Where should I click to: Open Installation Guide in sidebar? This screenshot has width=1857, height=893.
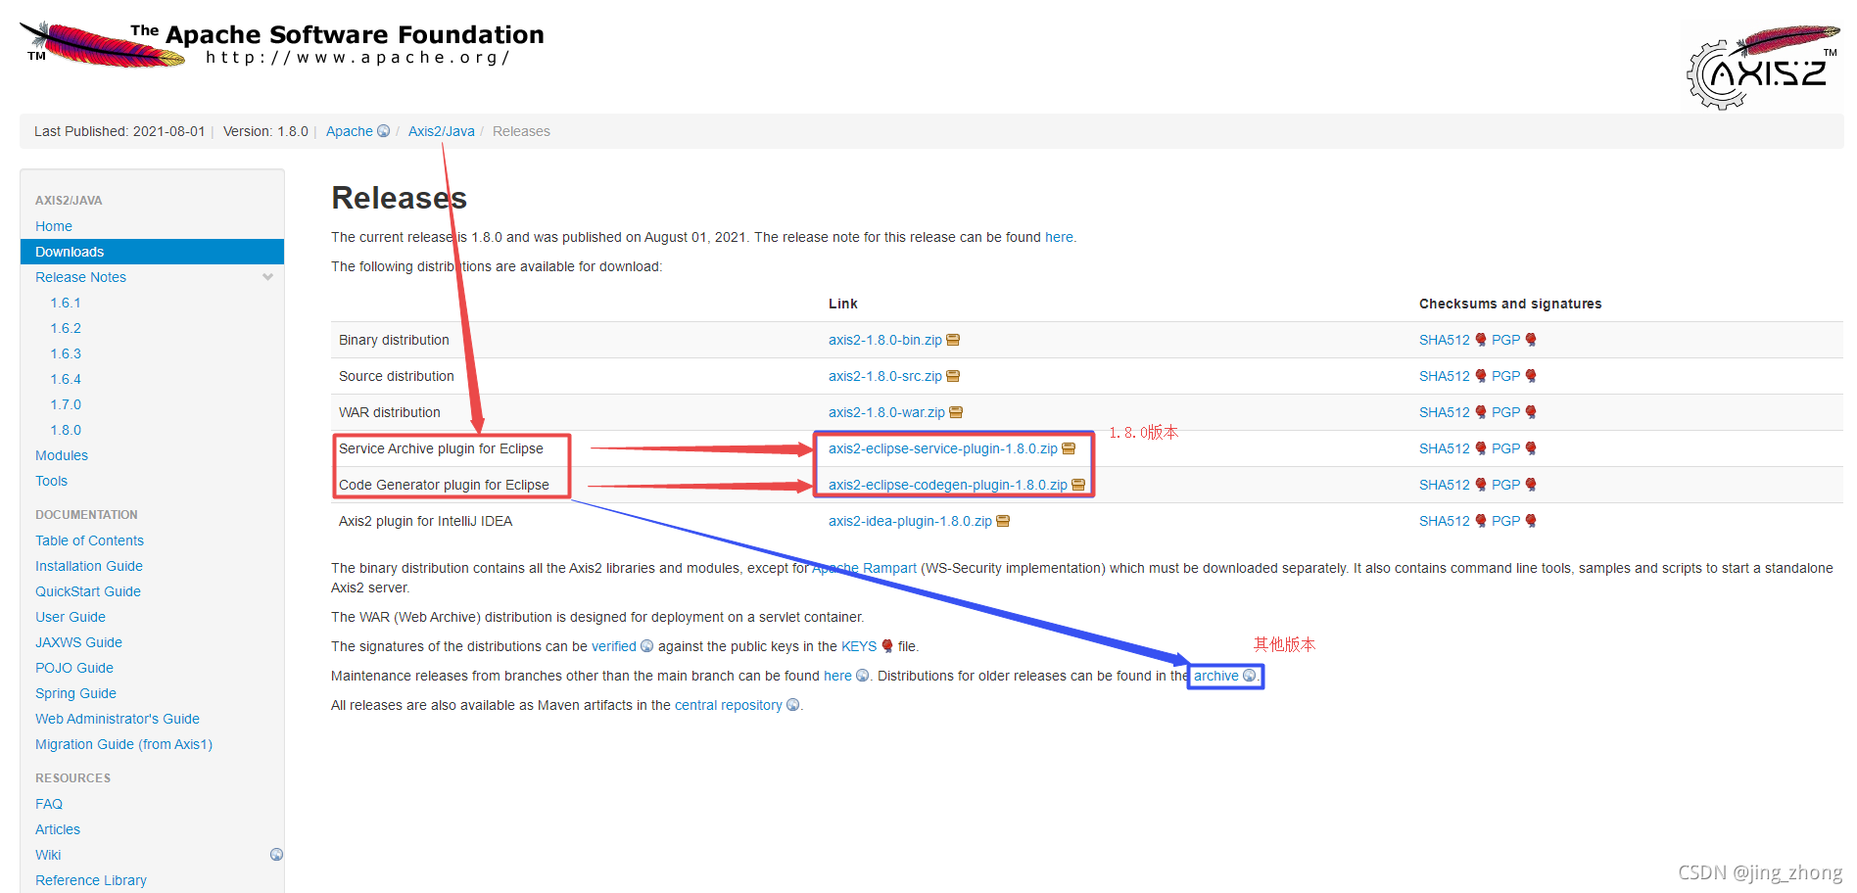point(89,566)
